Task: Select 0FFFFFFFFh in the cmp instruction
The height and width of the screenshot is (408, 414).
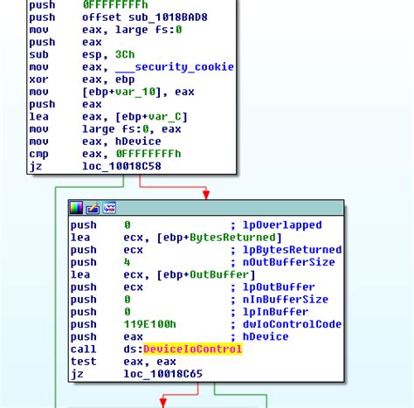Action: 148,154
